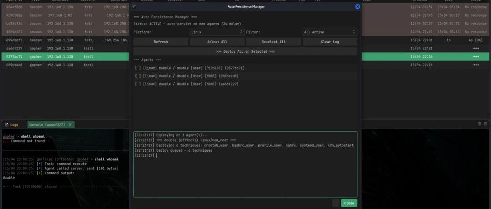The height and width of the screenshot is (209, 491).
Task: Click 'Task: command execute' line in console
Action: click(x=65, y=164)
